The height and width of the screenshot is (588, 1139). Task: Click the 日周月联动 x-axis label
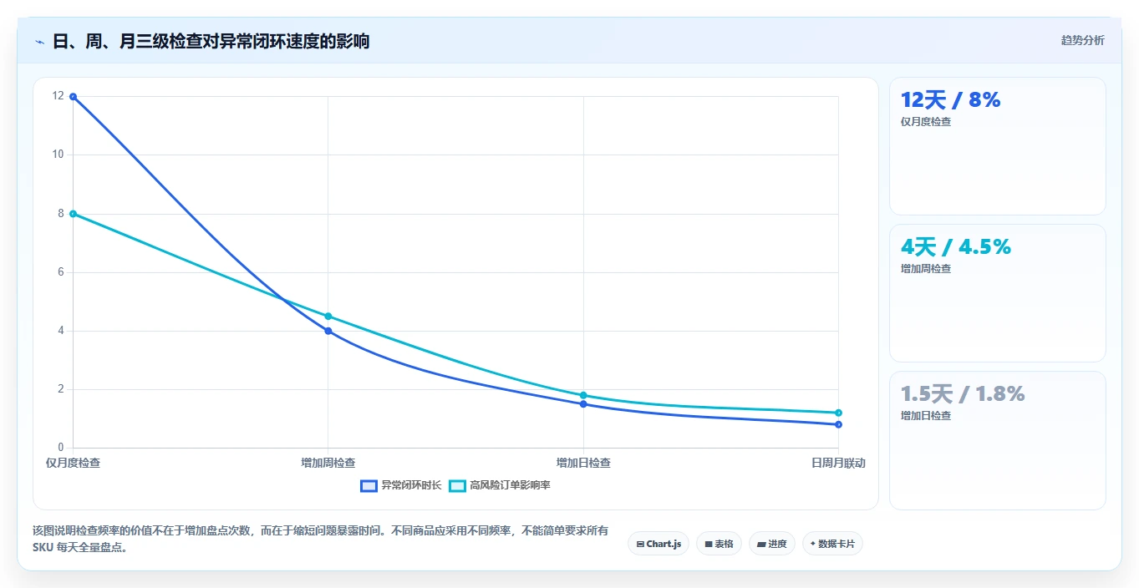tap(838, 463)
